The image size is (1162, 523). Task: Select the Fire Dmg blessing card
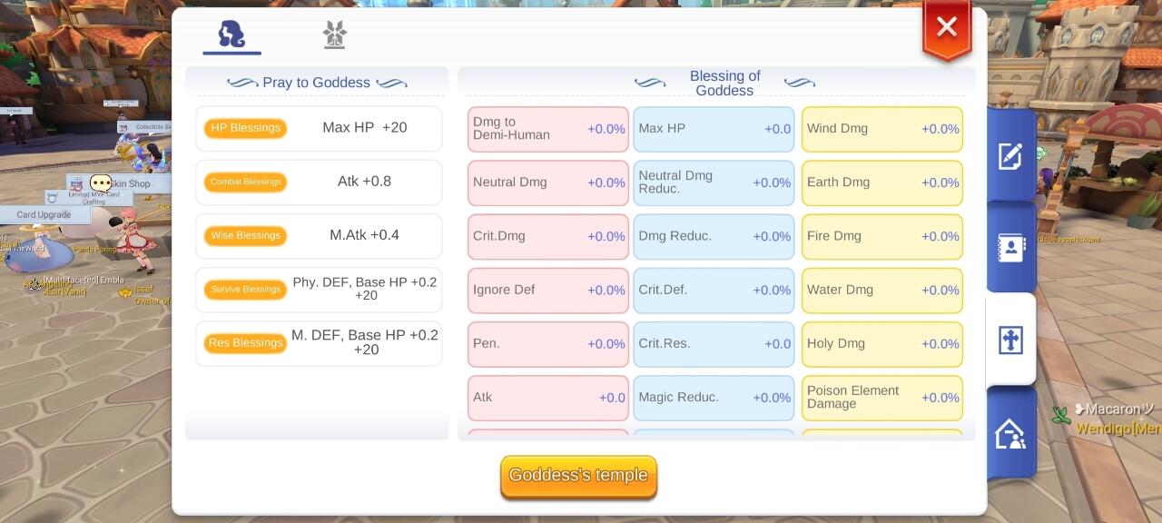pos(882,236)
